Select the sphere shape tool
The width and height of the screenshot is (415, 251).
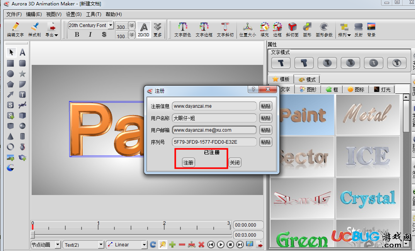pyautogui.click(x=22, y=126)
